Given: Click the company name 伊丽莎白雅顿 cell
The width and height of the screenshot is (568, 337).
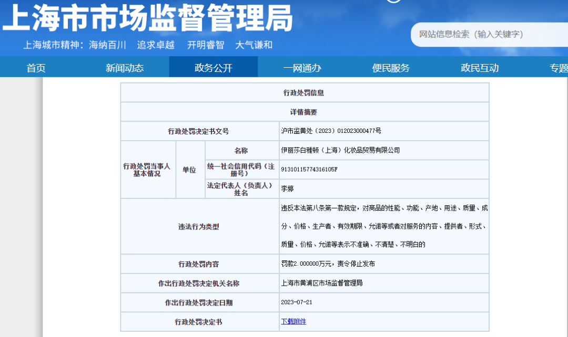Looking at the screenshot, I should 340,150.
